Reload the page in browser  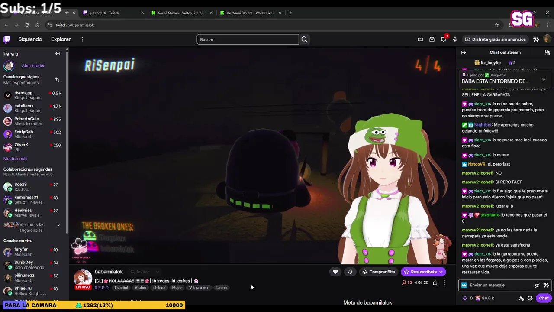tap(27, 25)
